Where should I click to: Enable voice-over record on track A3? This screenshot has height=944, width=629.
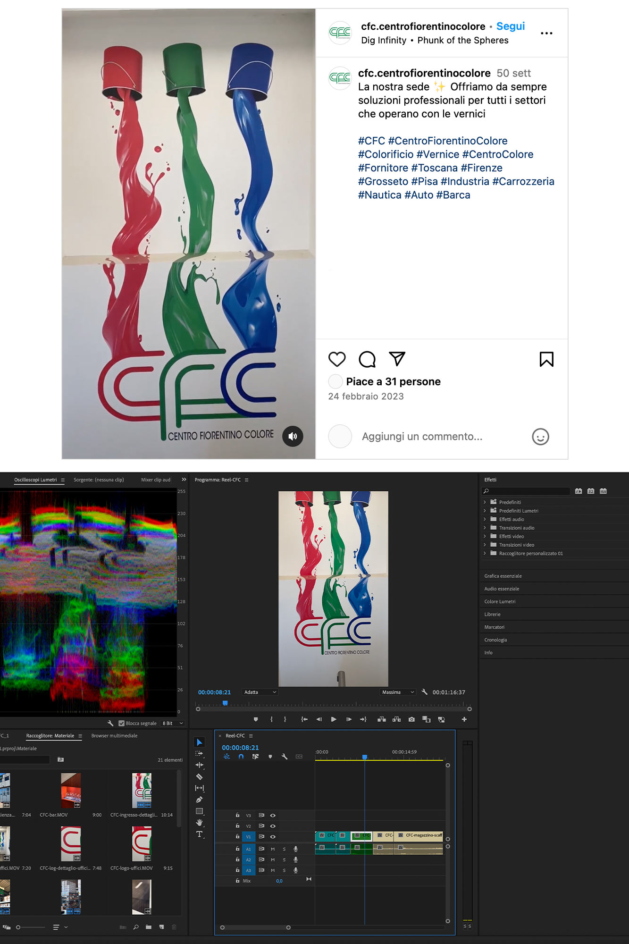296,870
